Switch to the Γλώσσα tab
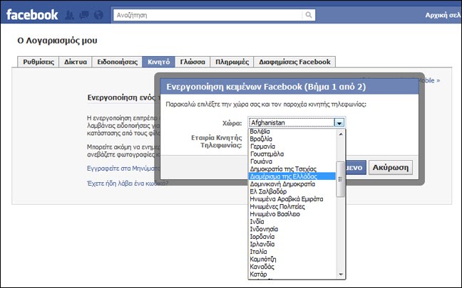462x288 pixels. (x=192, y=62)
